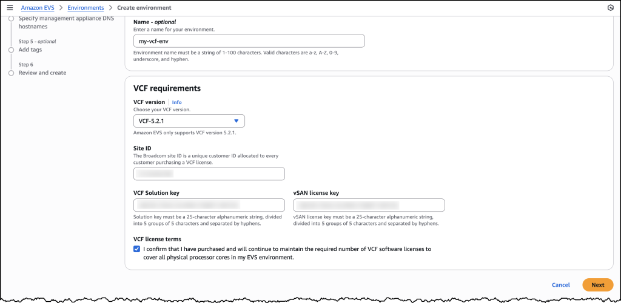The width and height of the screenshot is (621, 303).
Task: Navigate to Environments breadcrumb link
Action: 86,8
